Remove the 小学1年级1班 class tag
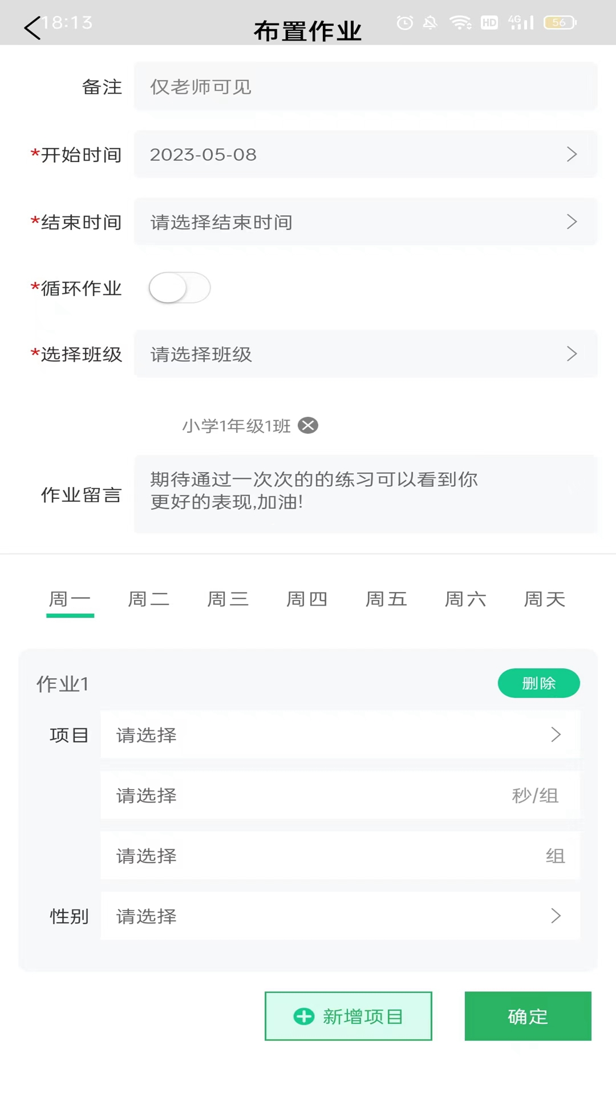The width and height of the screenshot is (616, 1096). click(308, 425)
